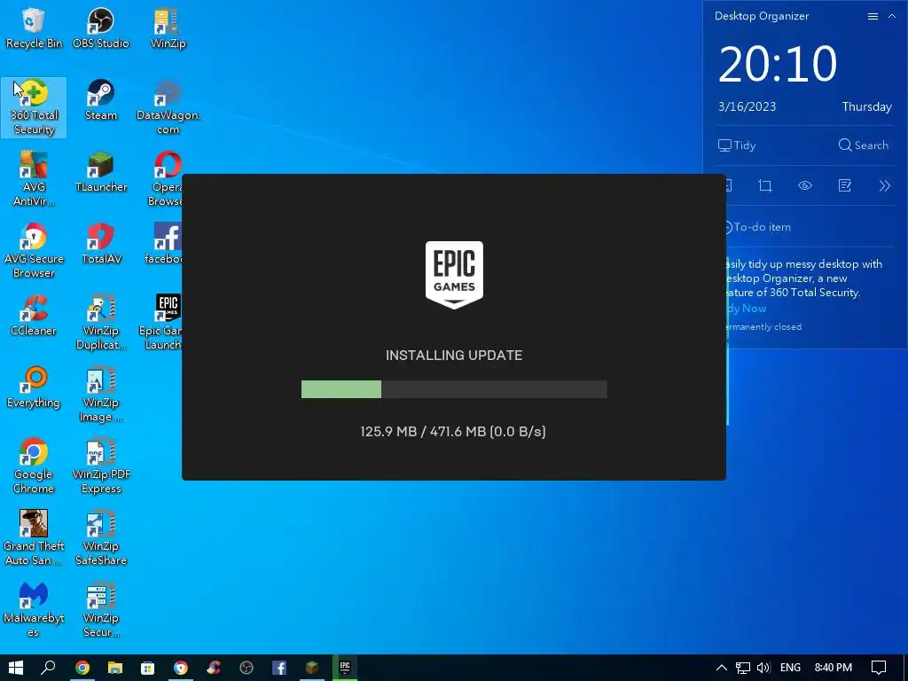Open Microsoft Store from the taskbar
The width and height of the screenshot is (908, 681).
148,668
